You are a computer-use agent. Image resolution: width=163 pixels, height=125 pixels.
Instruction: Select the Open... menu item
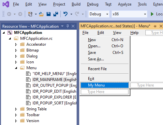point(105,46)
